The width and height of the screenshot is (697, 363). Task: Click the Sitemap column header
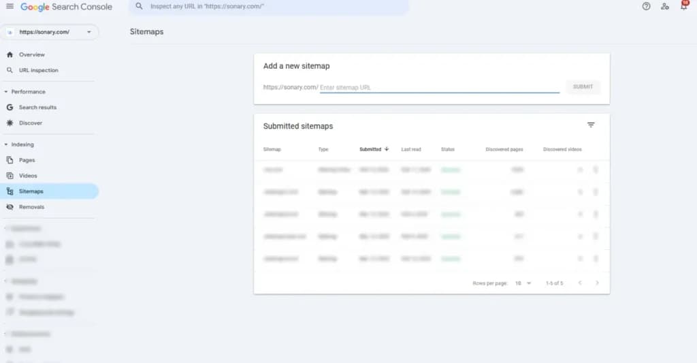(272, 149)
